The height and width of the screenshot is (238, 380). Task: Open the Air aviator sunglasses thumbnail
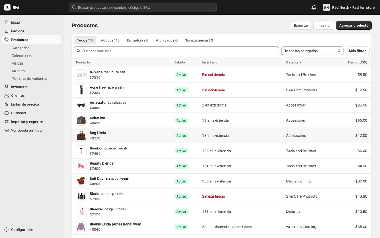(x=81, y=105)
